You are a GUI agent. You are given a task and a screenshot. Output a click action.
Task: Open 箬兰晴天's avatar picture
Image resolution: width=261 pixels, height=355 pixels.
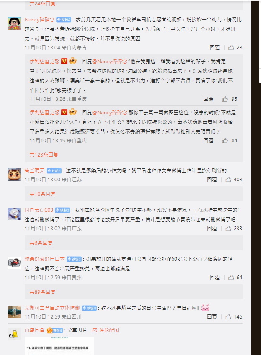[x=14, y=174]
